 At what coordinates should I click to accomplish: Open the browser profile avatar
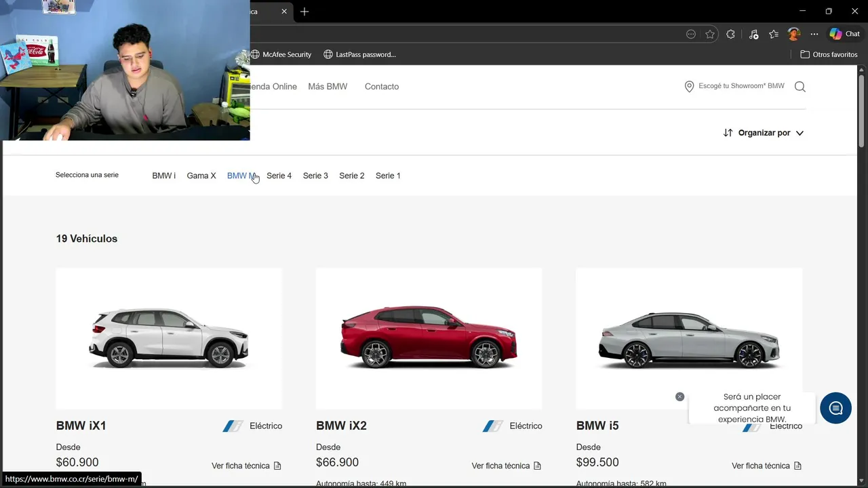click(794, 34)
